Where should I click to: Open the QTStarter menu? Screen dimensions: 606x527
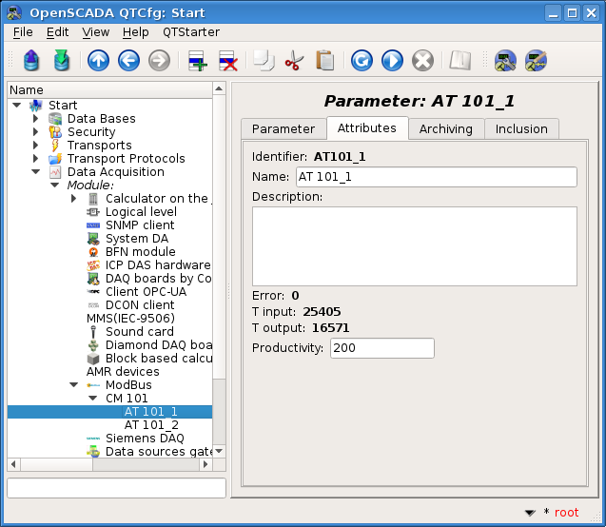point(191,32)
